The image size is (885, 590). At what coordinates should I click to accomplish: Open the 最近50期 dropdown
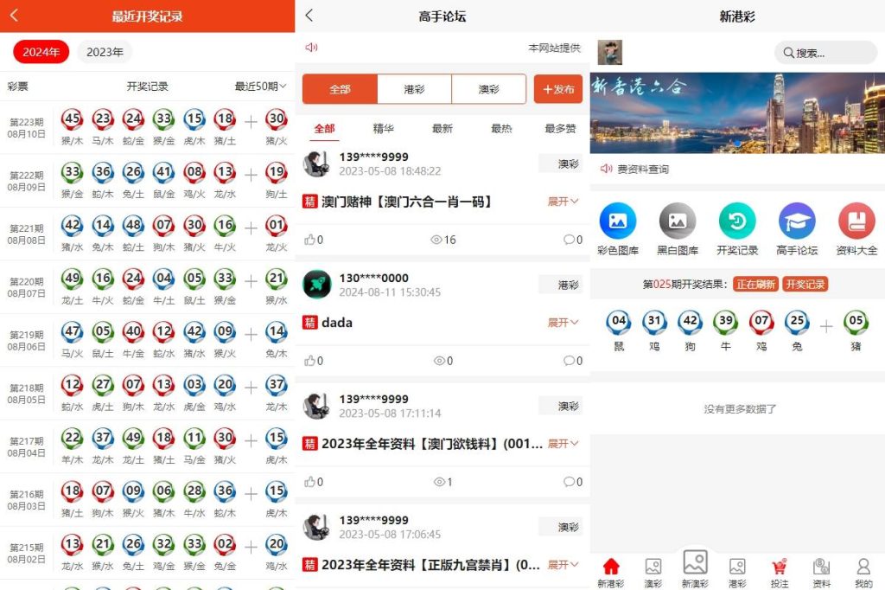260,87
